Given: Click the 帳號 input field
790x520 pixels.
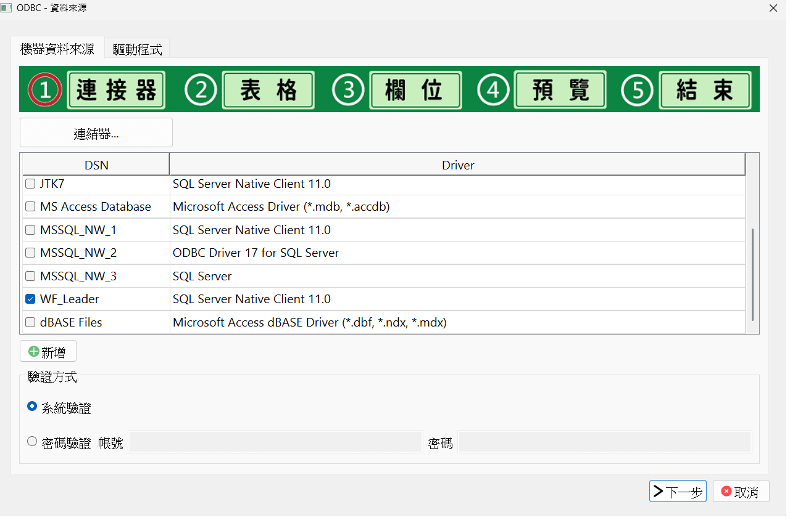Looking at the screenshot, I should [x=275, y=442].
